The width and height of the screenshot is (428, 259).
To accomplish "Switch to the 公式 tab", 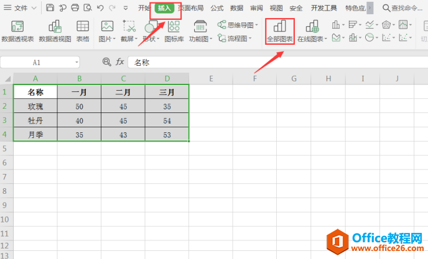I will (217, 8).
